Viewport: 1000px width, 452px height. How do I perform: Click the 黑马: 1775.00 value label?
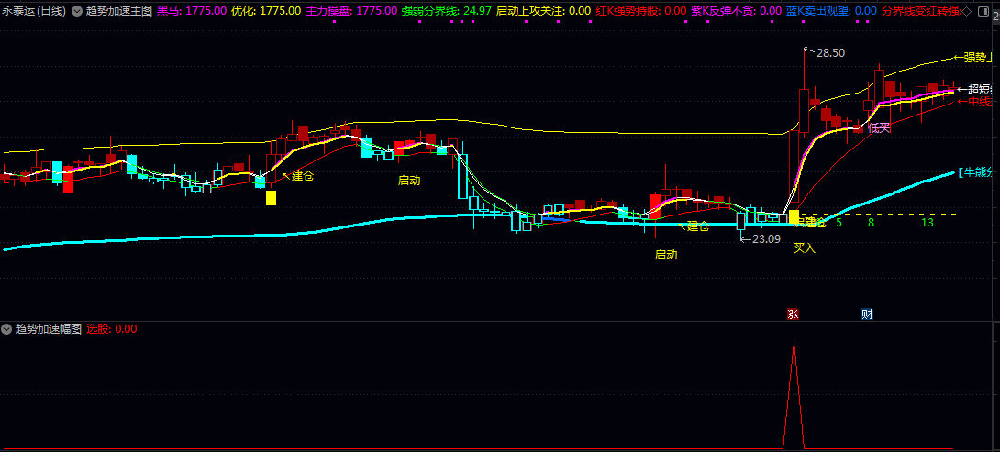point(192,11)
